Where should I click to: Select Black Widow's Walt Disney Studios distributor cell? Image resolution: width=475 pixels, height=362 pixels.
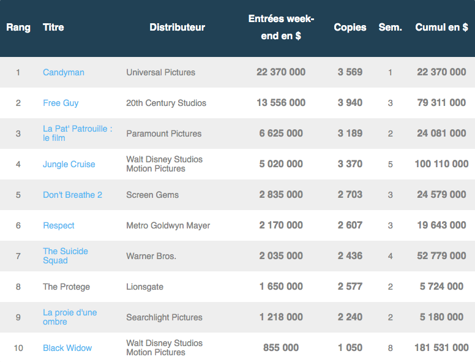pos(165,348)
